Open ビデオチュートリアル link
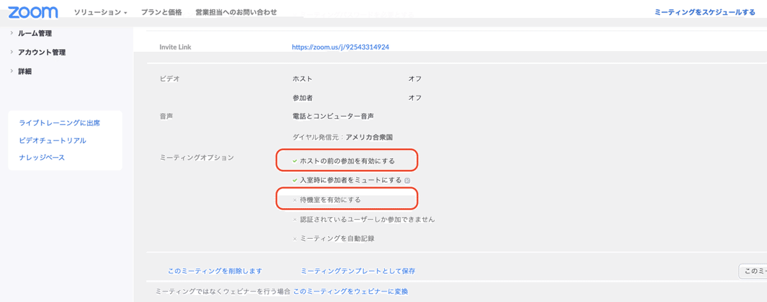Screen dimensions: 767x302 click(x=52, y=140)
